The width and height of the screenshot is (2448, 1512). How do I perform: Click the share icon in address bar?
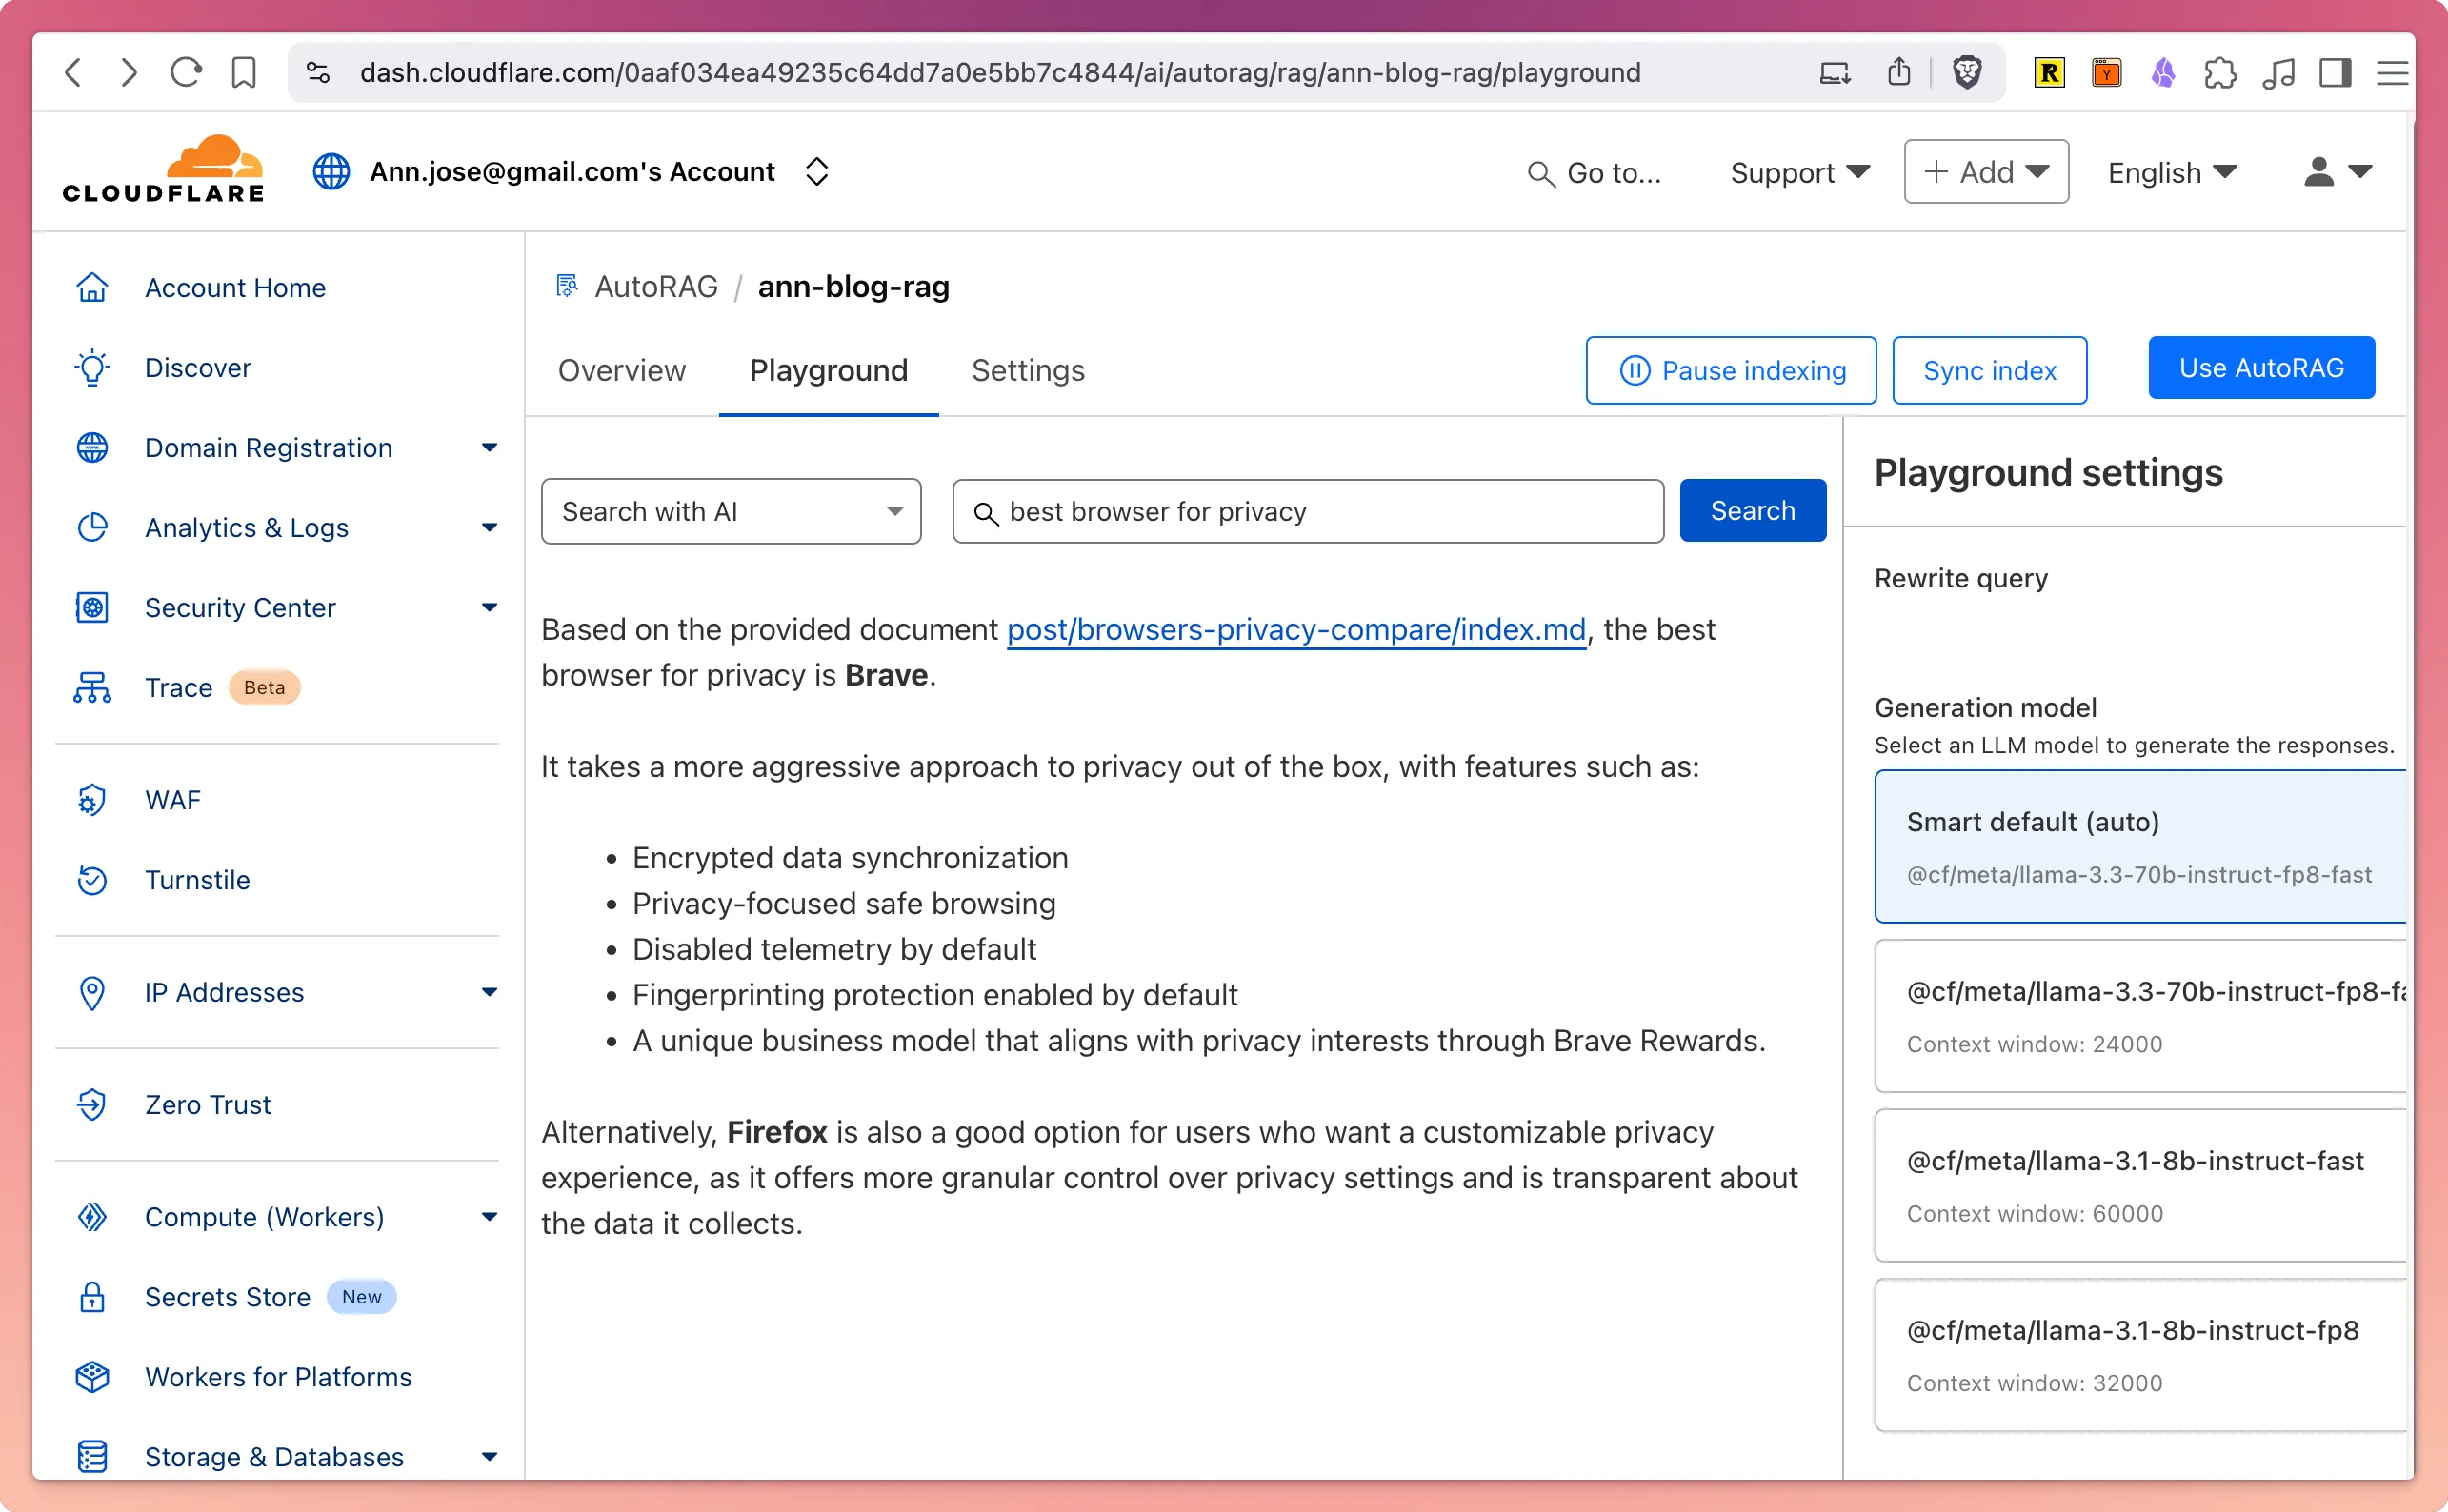[x=1897, y=72]
